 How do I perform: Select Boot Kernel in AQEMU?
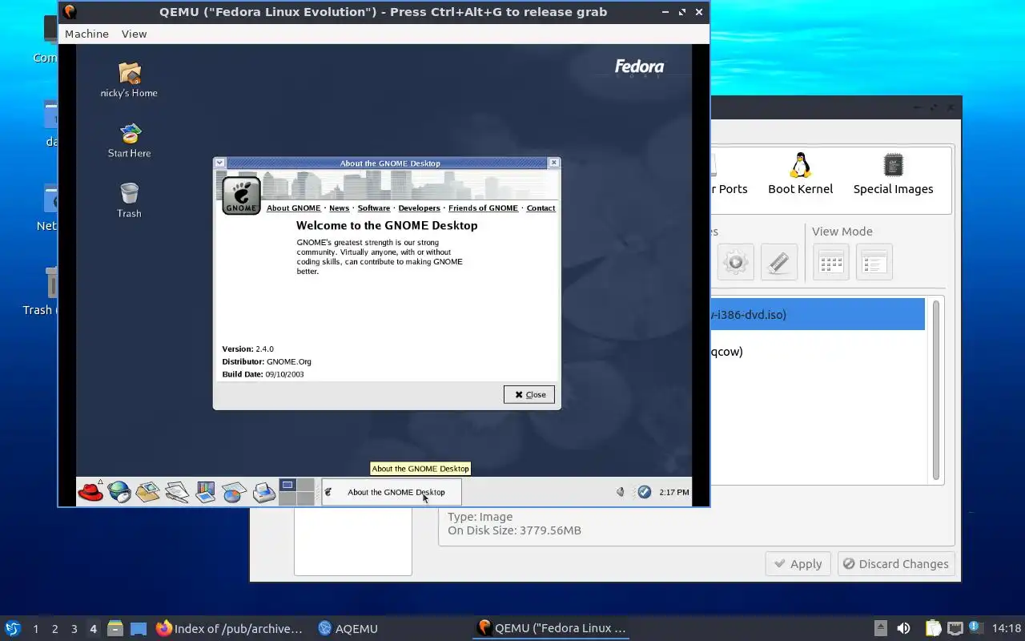point(800,173)
